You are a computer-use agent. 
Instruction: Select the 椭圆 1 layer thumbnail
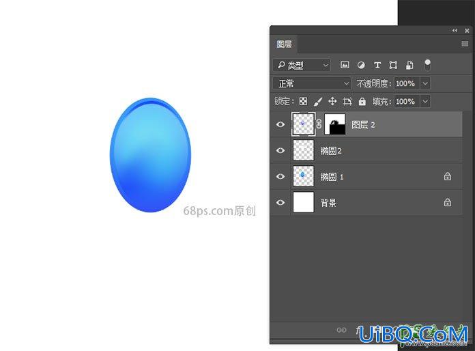(x=303, y=176)
